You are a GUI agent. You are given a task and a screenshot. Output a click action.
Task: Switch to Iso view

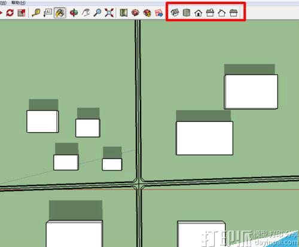click(175, 13)
